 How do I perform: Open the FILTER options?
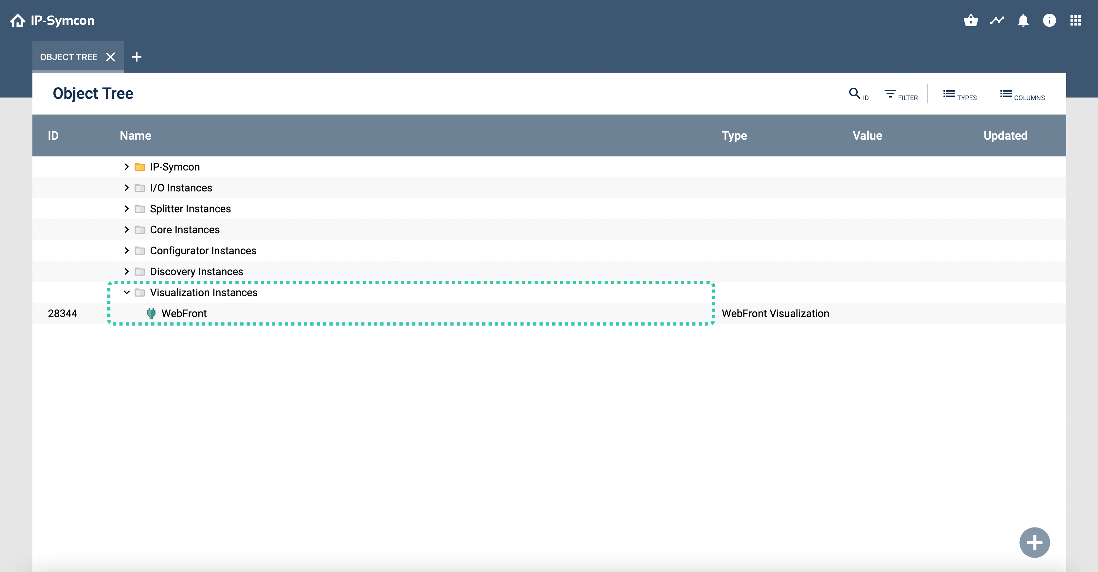900,95
